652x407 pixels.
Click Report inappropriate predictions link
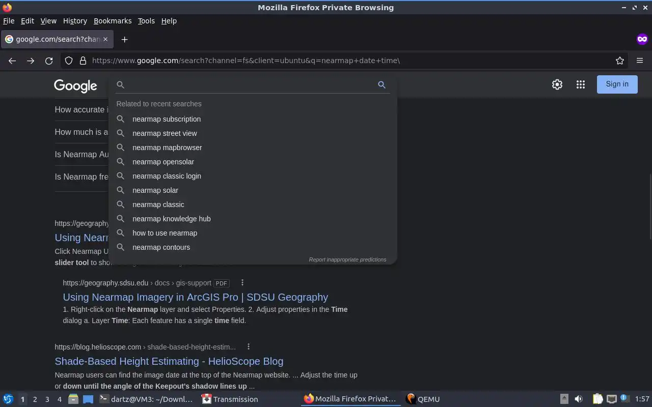click(x=348, y=259)
